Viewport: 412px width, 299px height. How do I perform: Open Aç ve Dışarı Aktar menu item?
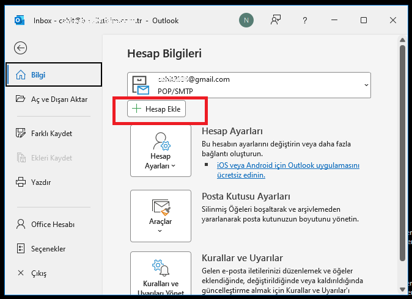tap(54, 99)
